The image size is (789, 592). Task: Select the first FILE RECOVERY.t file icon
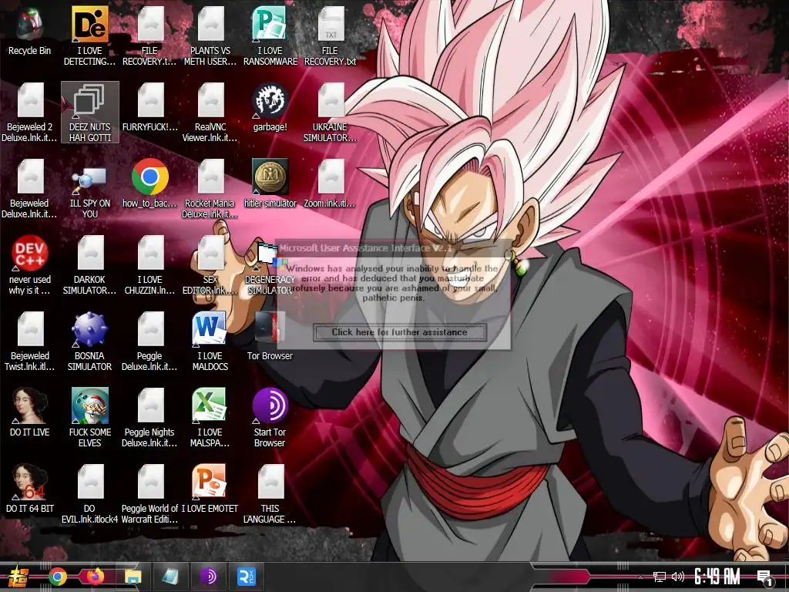point(150,36)
